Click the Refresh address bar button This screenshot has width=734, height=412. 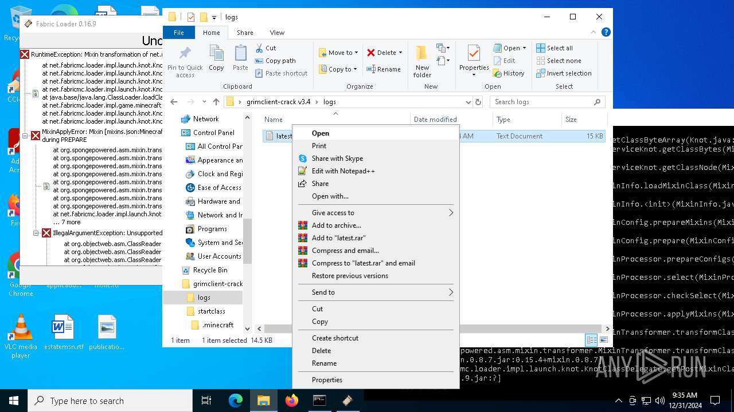point(478,102)
